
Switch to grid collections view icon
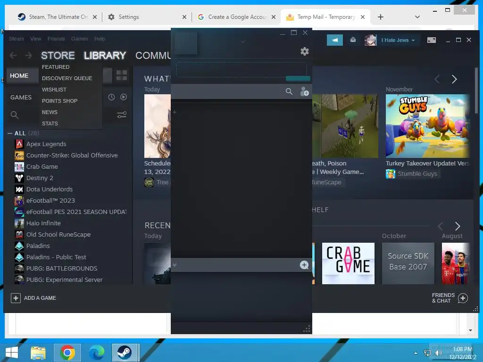coord(121,75)
